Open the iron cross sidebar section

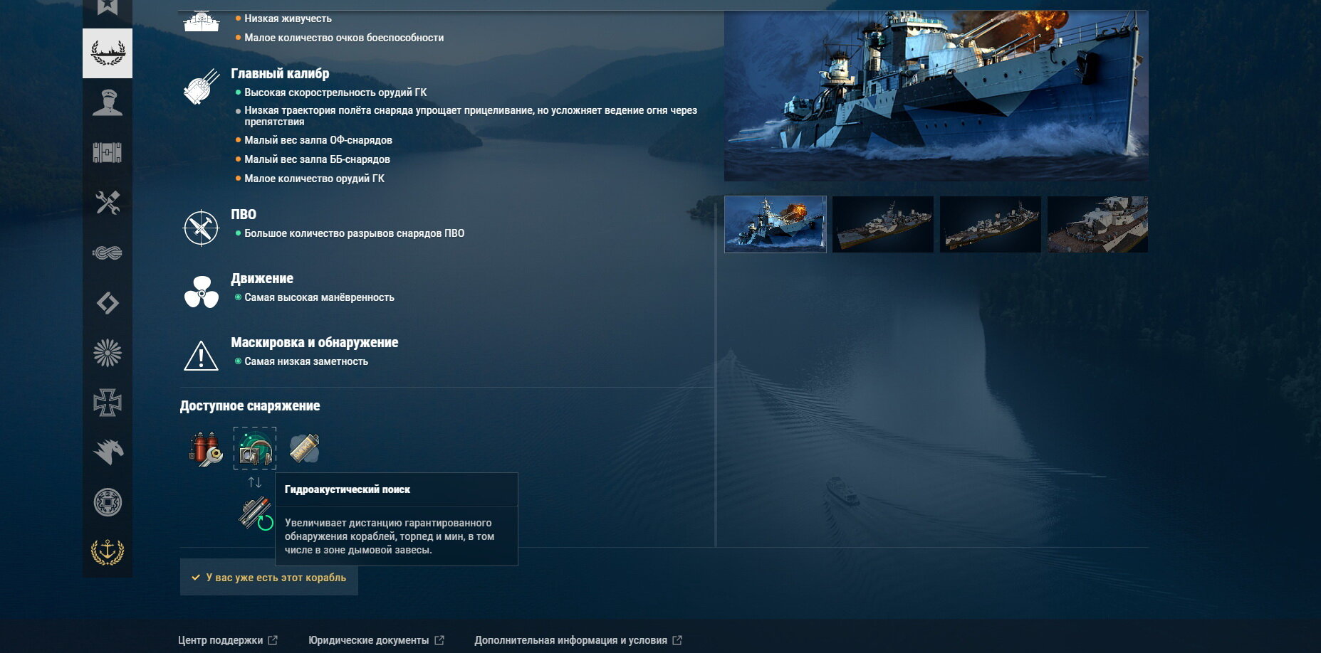tap(108, 403)
